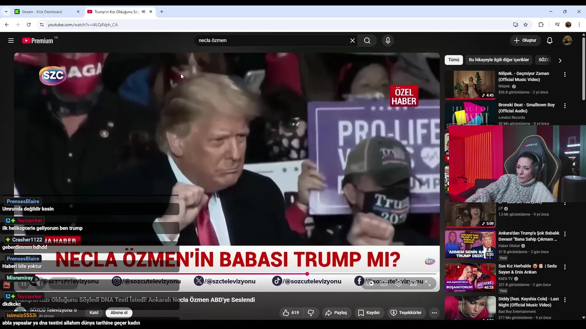
Task: Open options for Ankara'dan Trump'a video
Action: (564, 234)
